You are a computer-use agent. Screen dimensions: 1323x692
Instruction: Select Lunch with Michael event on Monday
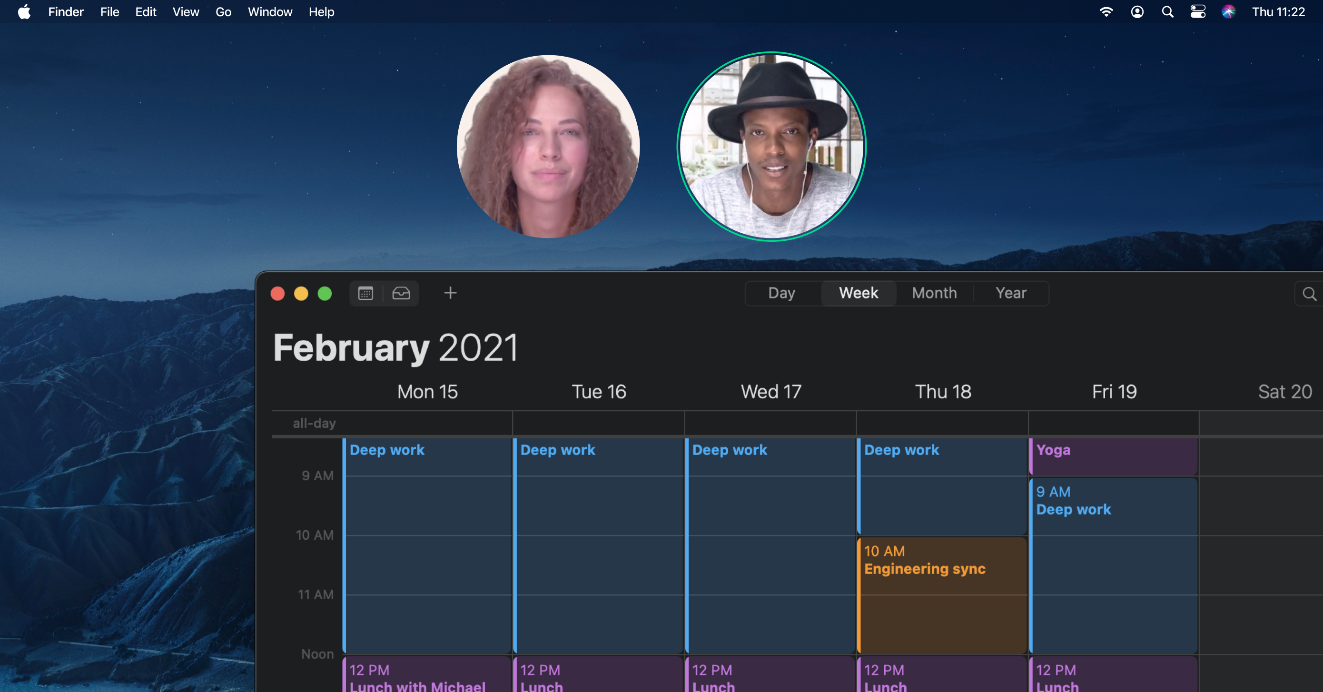pyautogui.click(x=426, y=675)
